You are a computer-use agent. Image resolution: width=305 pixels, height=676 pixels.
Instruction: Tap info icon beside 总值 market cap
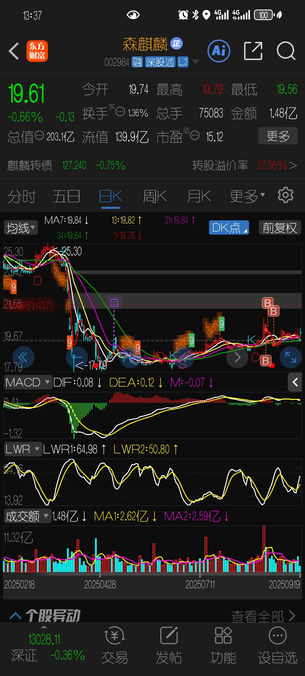(x=39, y=135)
